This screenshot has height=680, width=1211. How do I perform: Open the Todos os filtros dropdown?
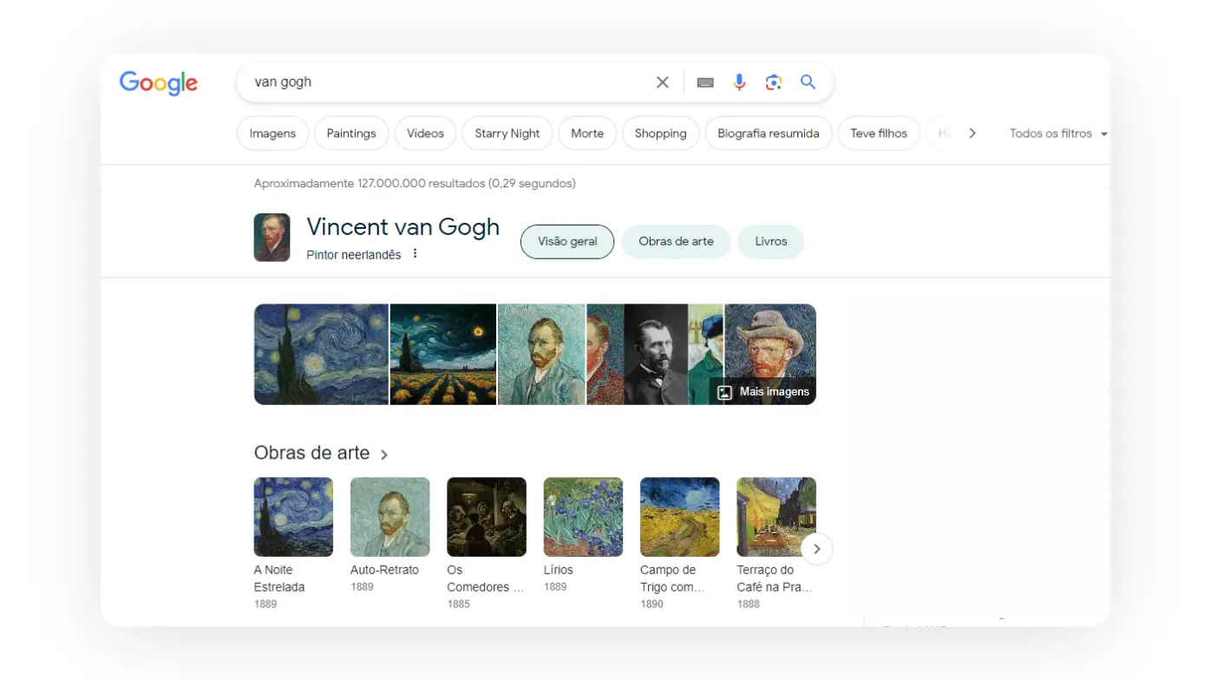click(x=1057, y=134)
